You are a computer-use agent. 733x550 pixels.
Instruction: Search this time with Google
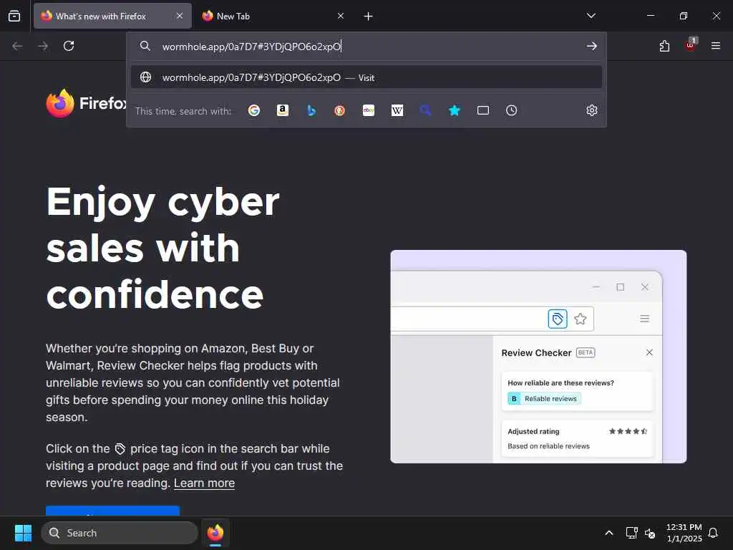[x=254, y=110]
